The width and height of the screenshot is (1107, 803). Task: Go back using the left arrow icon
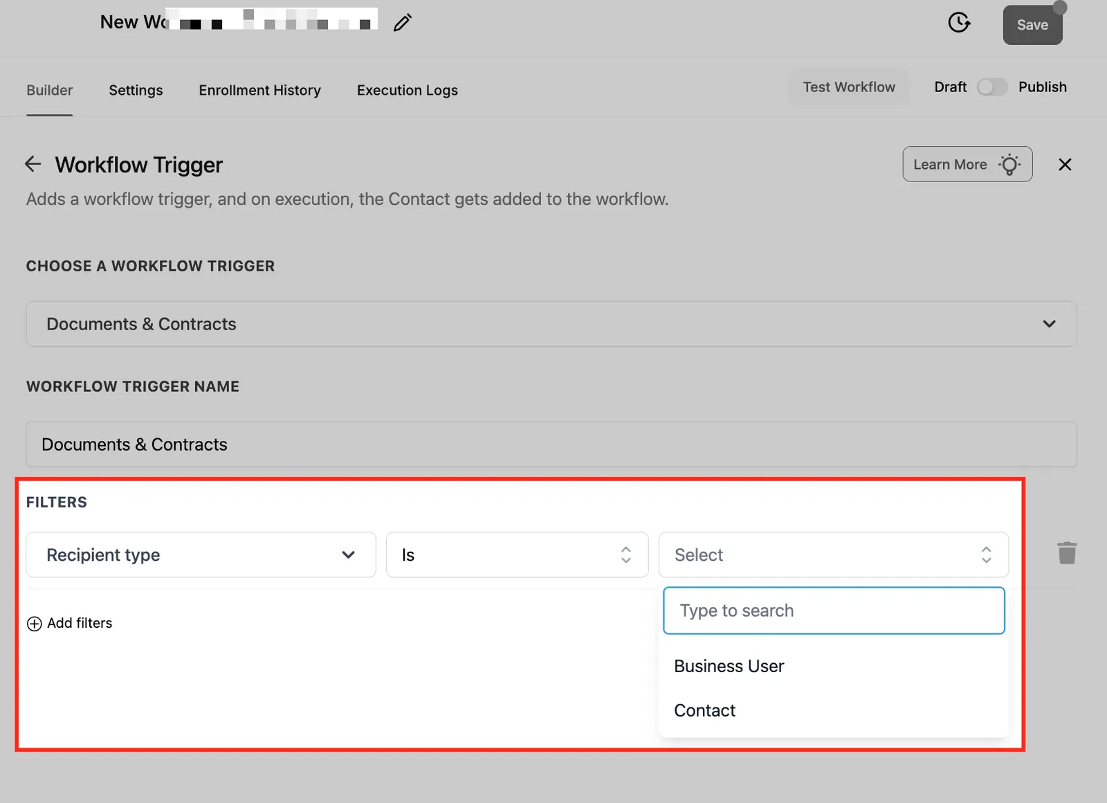point(33,164)
